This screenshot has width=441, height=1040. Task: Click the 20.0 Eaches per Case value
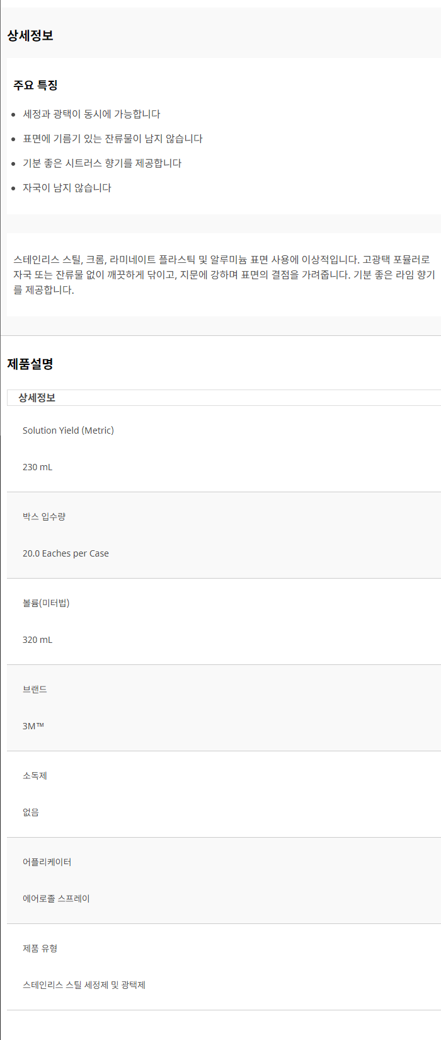pos(66,553)
